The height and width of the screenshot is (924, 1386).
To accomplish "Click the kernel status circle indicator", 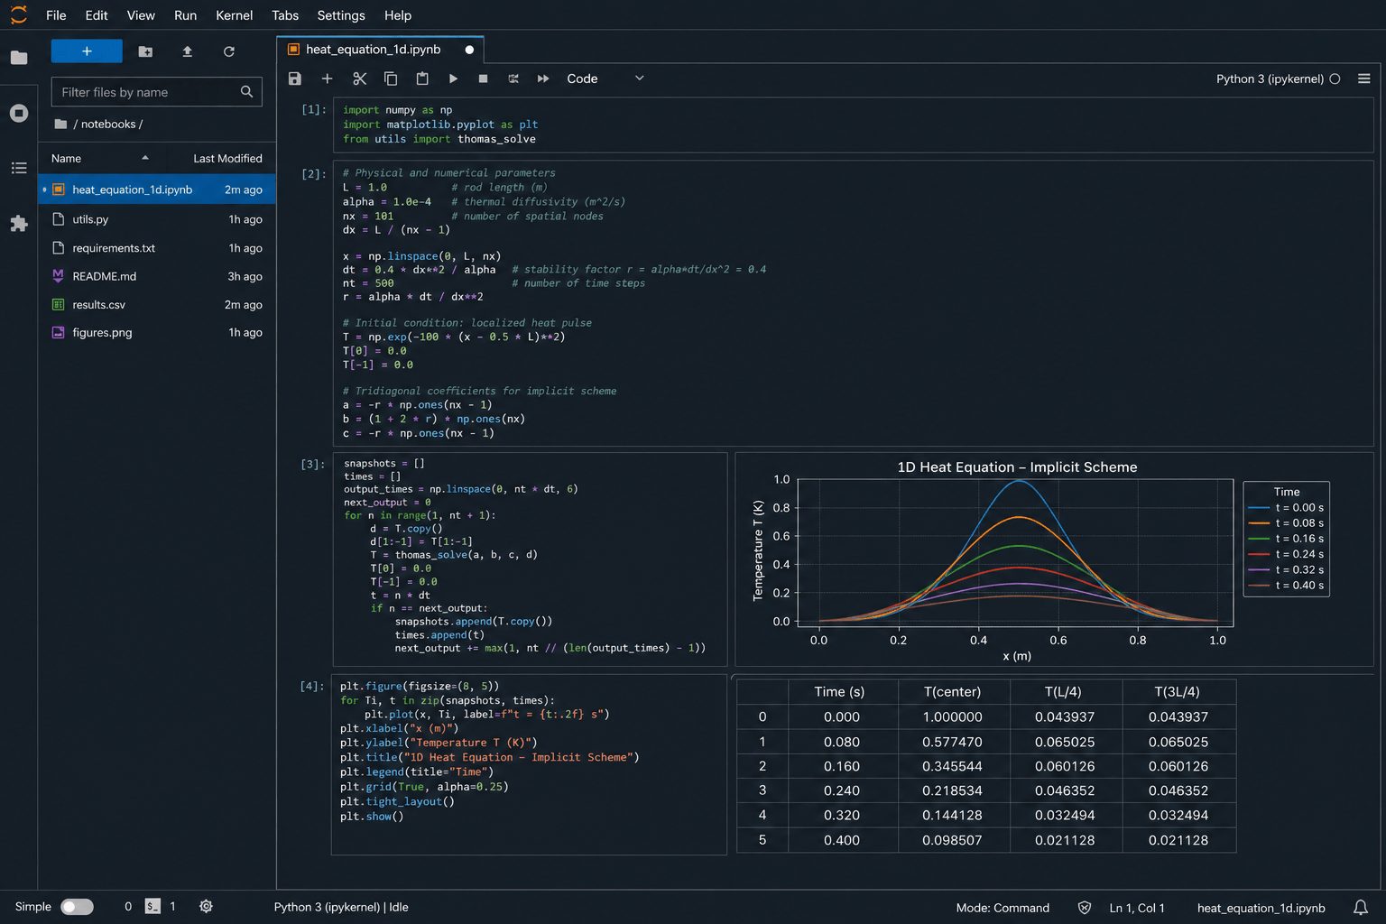I will [x=1335, y=79].
